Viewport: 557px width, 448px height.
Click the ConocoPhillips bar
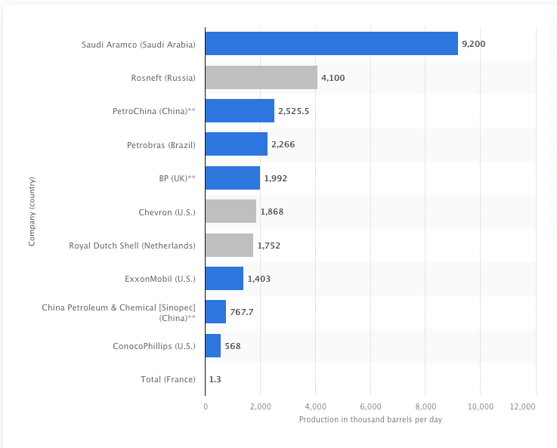click(x=213, y=345)
